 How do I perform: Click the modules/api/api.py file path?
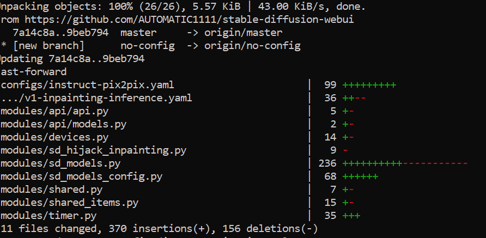pos(54,111)
